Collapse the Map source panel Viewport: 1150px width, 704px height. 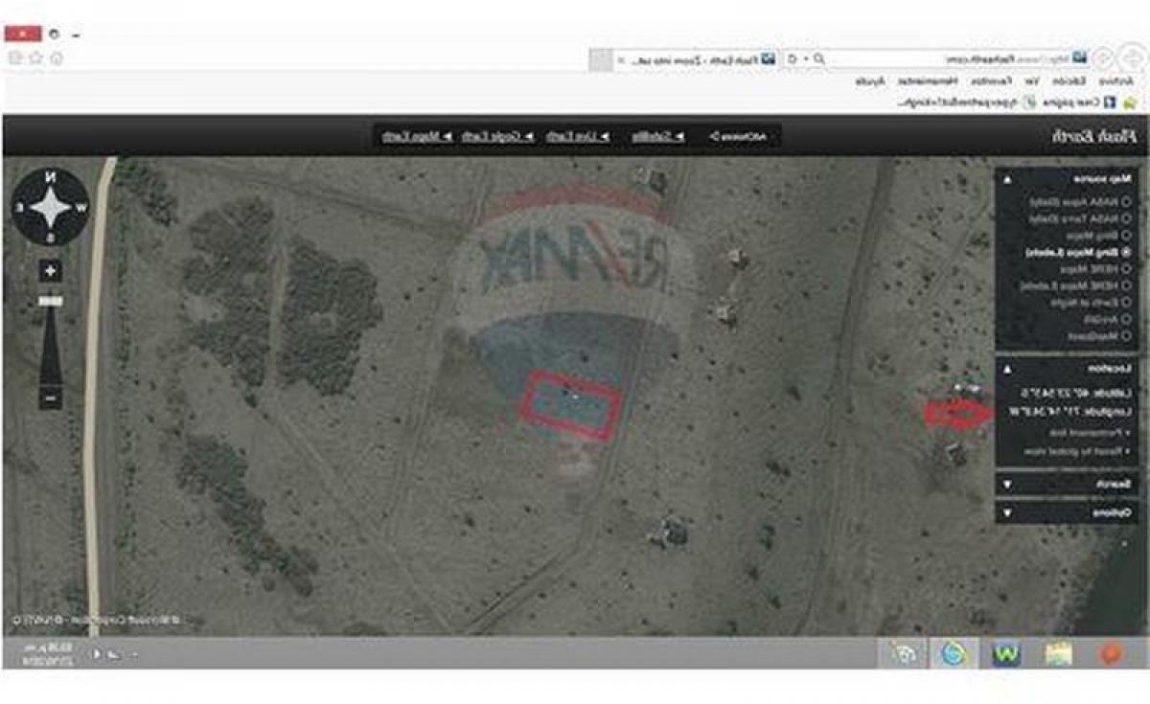[1007, 180]
